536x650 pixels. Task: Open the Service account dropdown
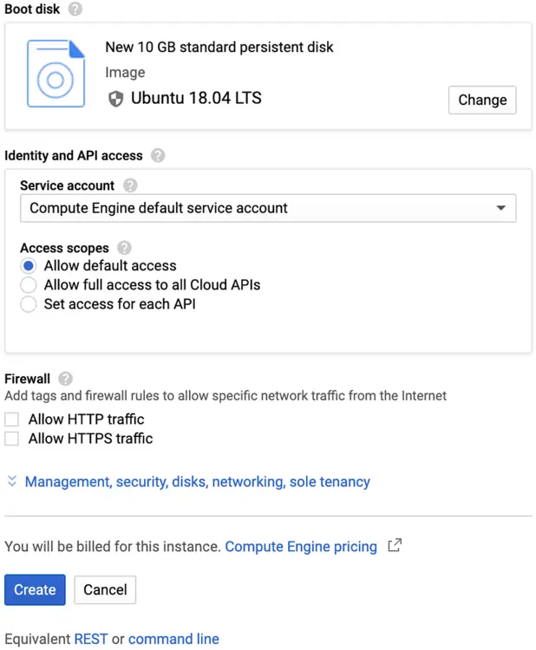click(x=267, y=209)
